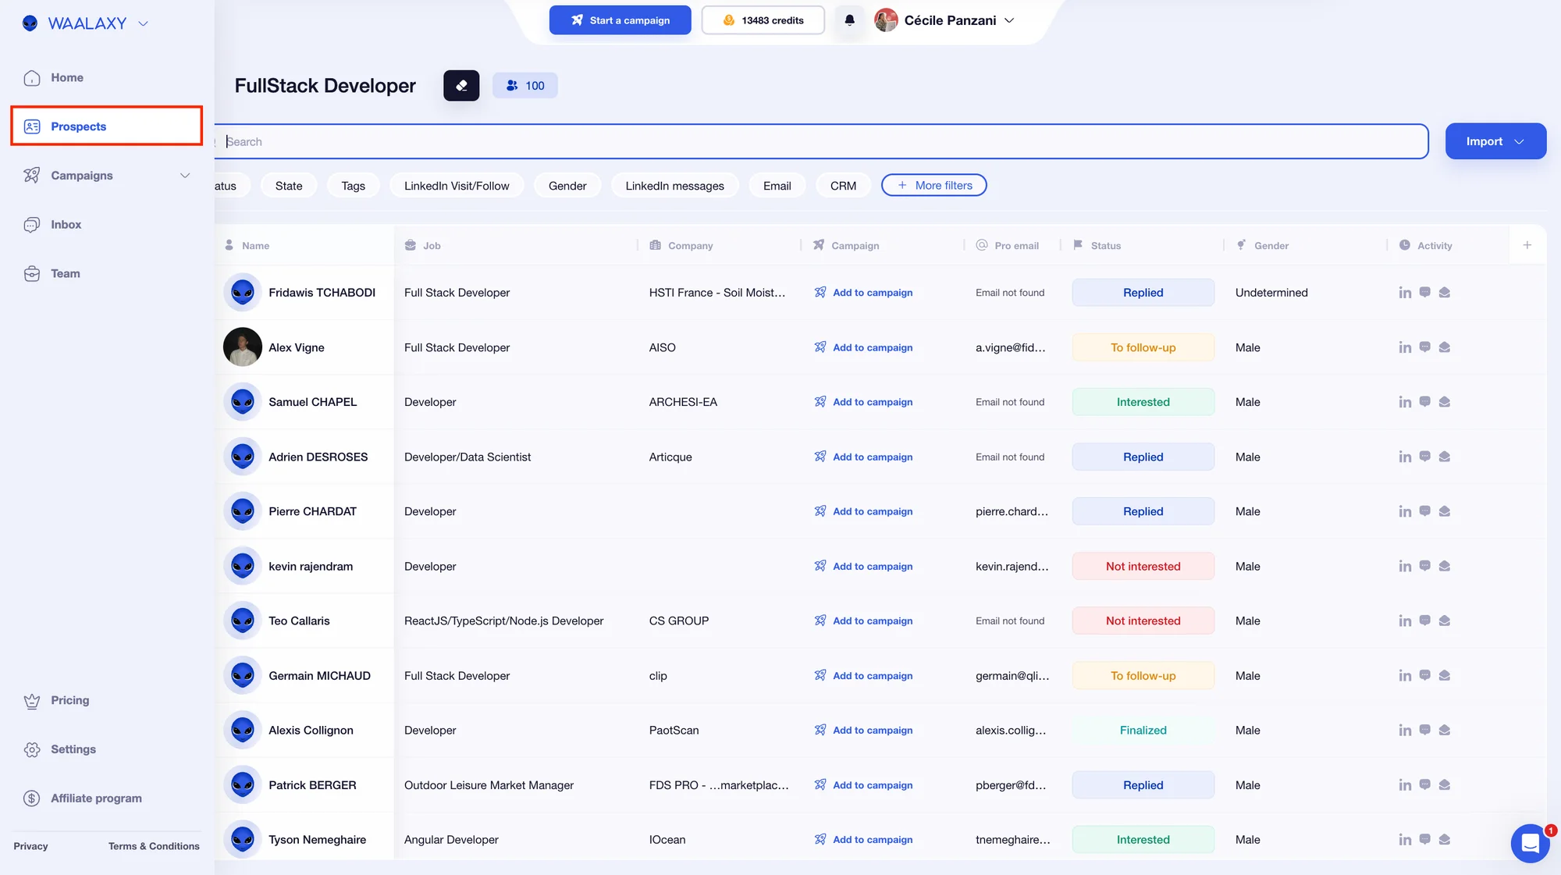Screen dimensions: 1561x875
Task: Open the Gender filter
Action: coord(567,186)
